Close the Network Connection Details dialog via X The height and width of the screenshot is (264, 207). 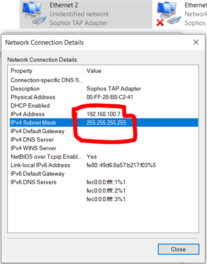coord(196,42)
